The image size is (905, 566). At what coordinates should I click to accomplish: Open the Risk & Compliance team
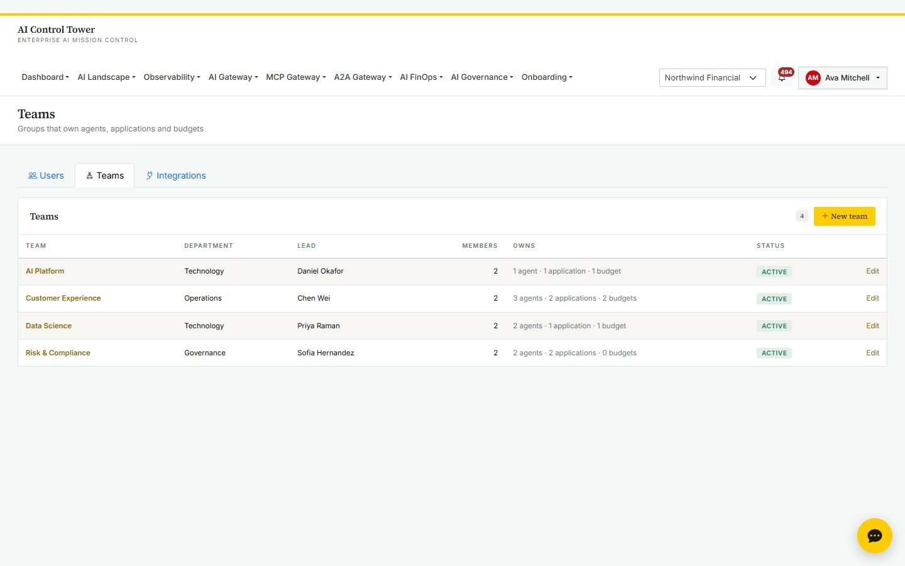point(58,353)
